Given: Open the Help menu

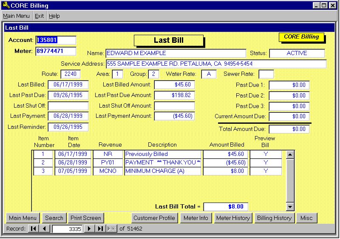Looking at the screenshot, I should 54,16.
